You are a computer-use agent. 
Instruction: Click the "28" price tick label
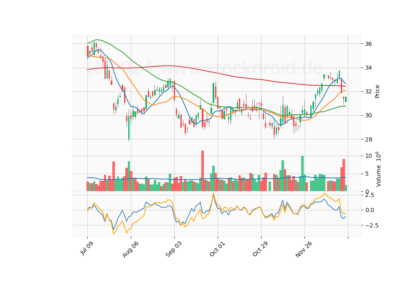coord(368,139)
